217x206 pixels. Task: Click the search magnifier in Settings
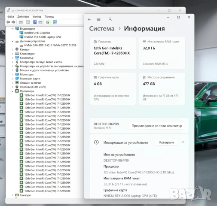pos(110,19)
